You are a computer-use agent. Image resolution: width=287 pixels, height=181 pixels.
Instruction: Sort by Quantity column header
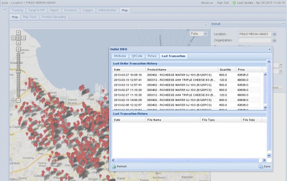pos(227,70)
